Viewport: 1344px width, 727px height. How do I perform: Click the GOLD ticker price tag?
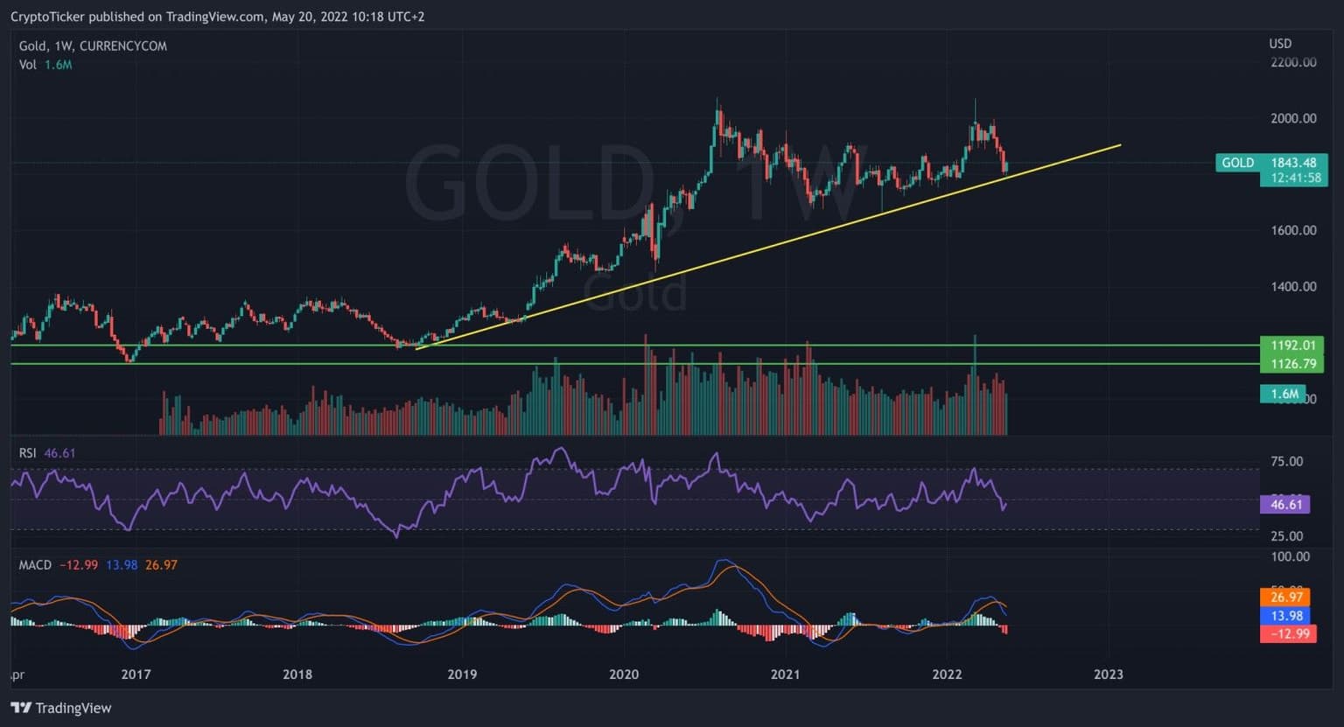[x=1270, y=163]
